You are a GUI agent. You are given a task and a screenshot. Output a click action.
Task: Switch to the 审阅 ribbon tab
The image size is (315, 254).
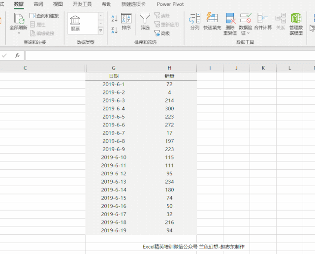coord(38,4)
